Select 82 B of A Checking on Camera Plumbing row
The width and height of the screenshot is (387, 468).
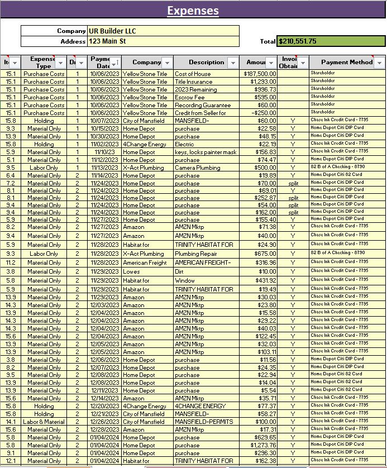(x=347, y=168)
